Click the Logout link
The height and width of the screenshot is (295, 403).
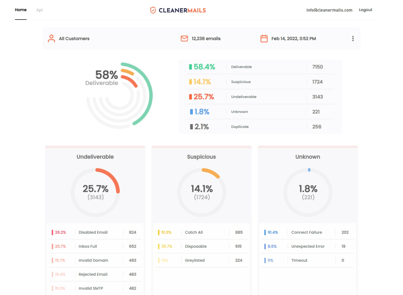[365, 10]
